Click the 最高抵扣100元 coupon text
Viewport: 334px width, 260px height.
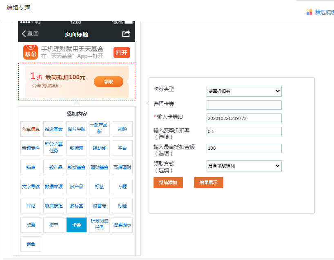(x=65, y=77)
